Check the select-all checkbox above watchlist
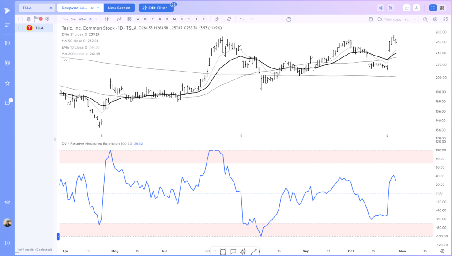The image size is (452, 256). [x=20, y=19]
